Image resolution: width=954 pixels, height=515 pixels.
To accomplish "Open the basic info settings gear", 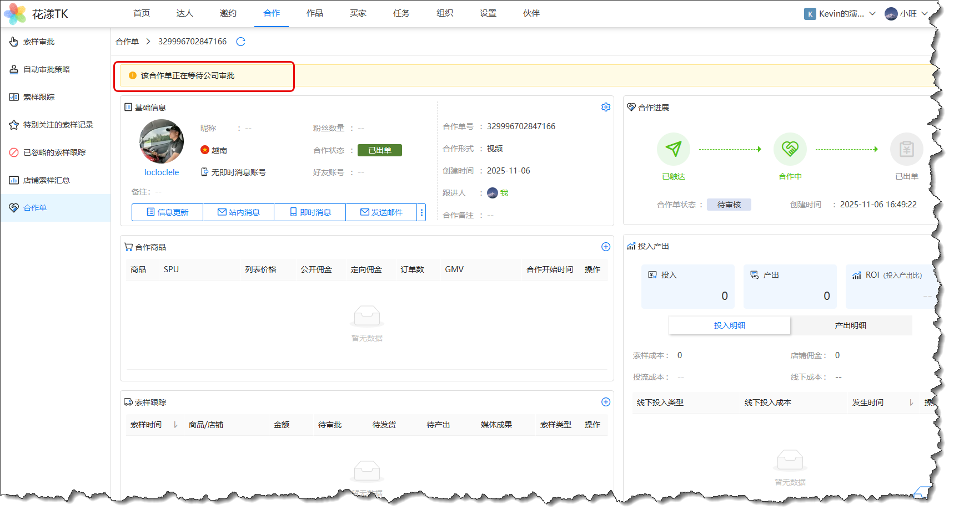I will [x=606, y=107].
